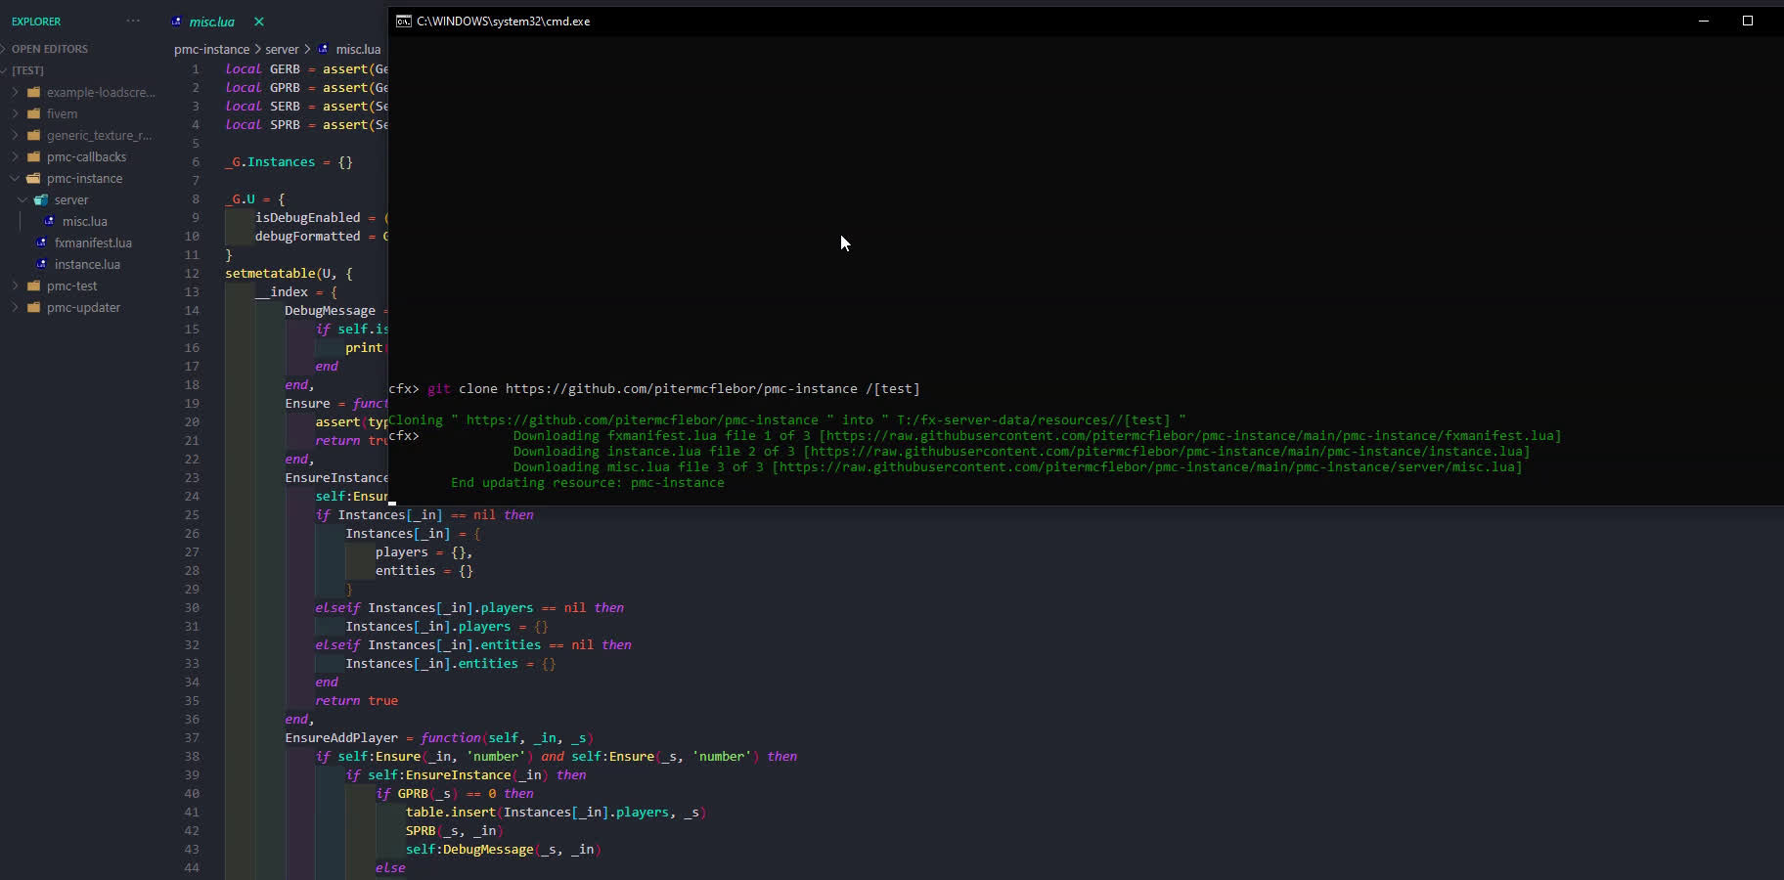Click the generic_texture_r folder icon
1784x880 pixels.
(x=33, y=135)
